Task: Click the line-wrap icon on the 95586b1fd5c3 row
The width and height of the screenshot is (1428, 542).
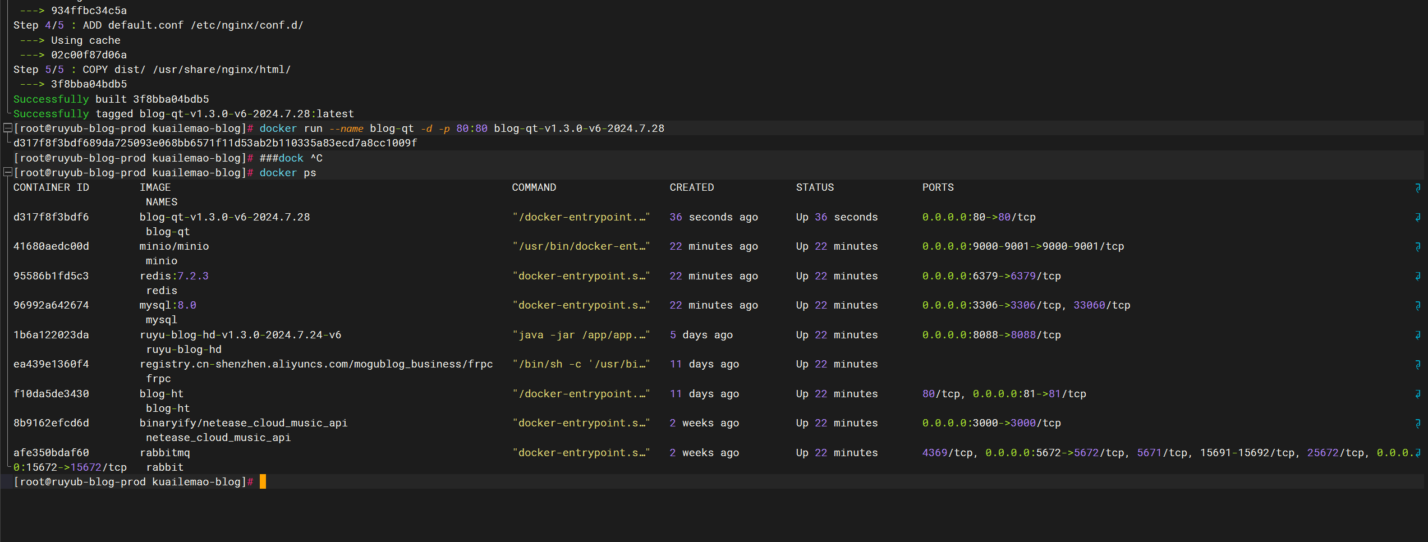Action: (x=1418, y=276)
